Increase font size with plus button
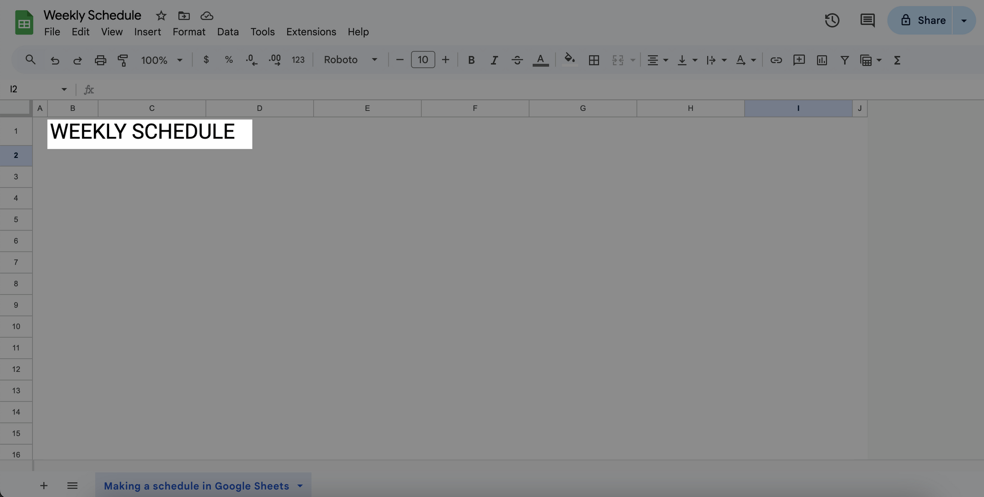 [445, 60]
